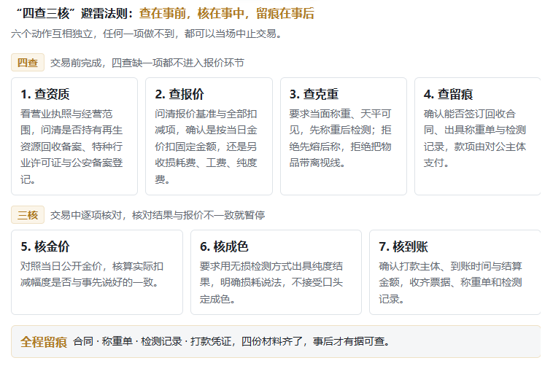Viewport: 553px width, 374px height.
Task: Select the 3. 查克重 card heading
Action: click(x=314, y=94)
